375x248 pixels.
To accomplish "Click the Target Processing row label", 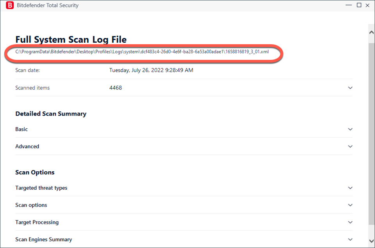I will point(37,223).
